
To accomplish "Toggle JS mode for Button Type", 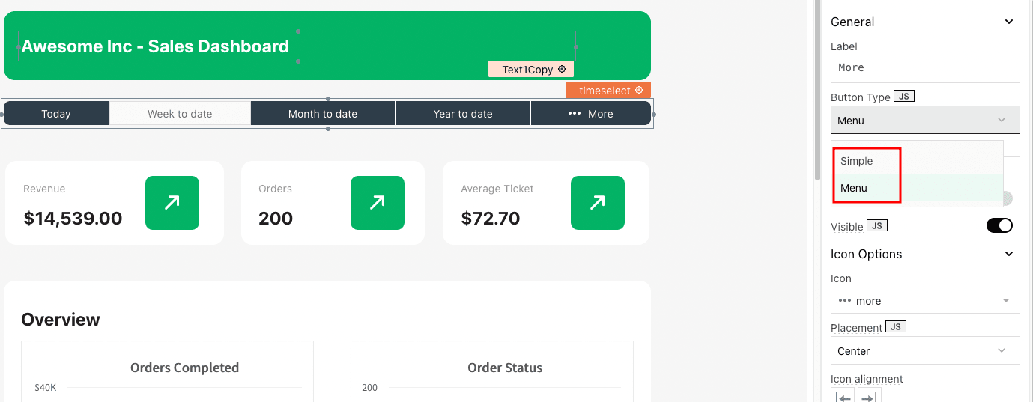I will [x=904, y=97].
